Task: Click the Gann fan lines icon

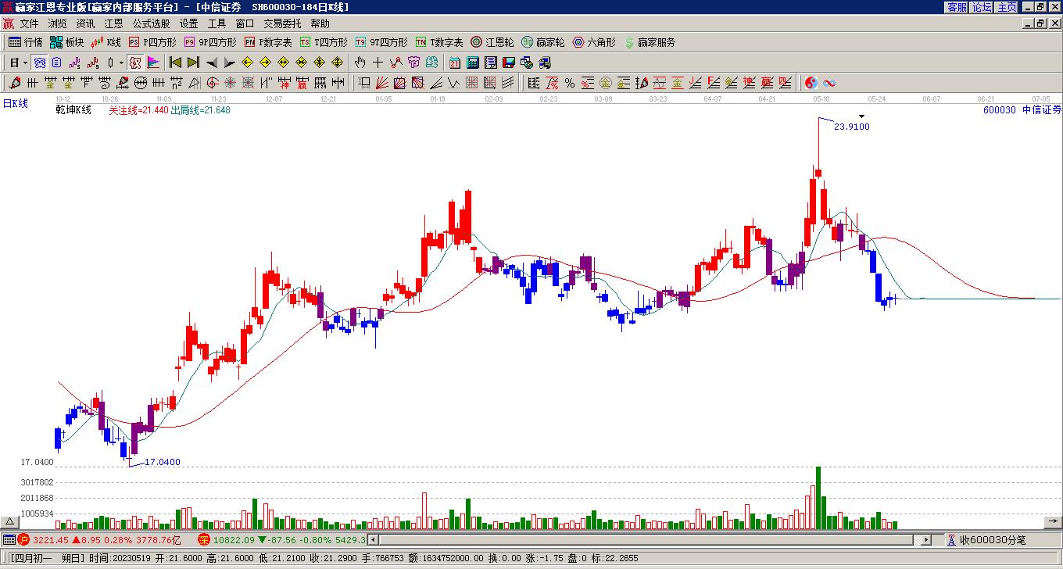Action: point(381,82)
